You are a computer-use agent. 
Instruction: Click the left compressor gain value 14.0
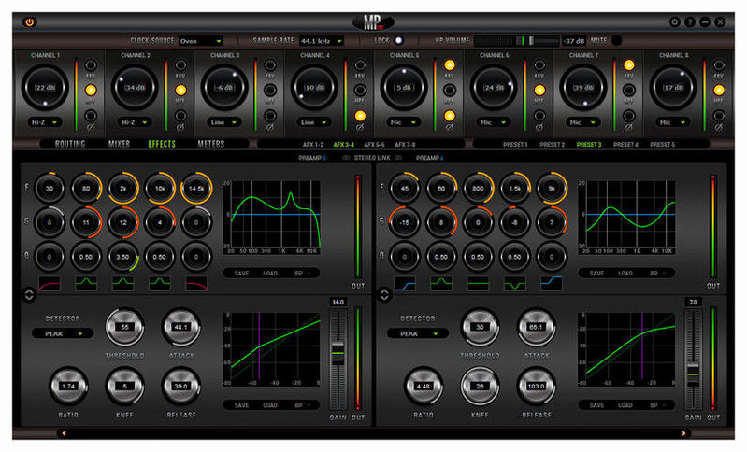click(338, 303)
